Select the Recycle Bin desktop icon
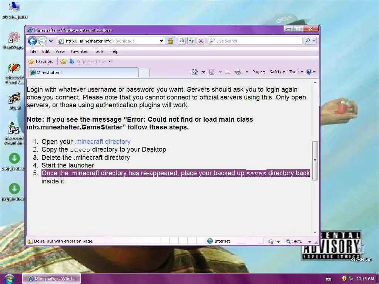The height and width of the screenshot is (284, 379). coord(361,253)
